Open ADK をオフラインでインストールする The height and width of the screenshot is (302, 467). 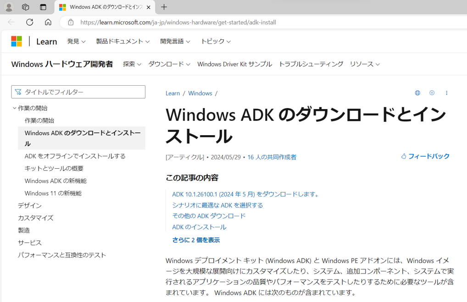click(x=75, y=156)
